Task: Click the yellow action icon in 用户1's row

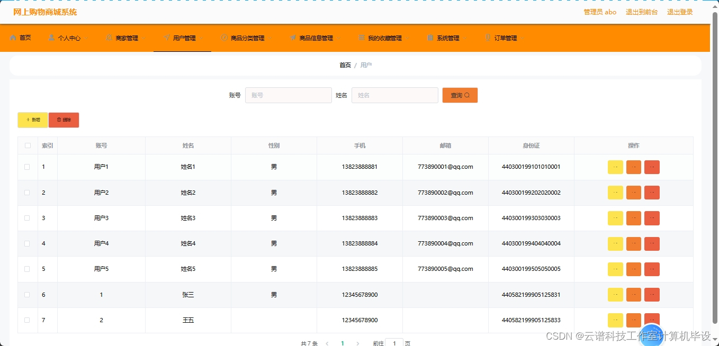Action: click(615, 167)
